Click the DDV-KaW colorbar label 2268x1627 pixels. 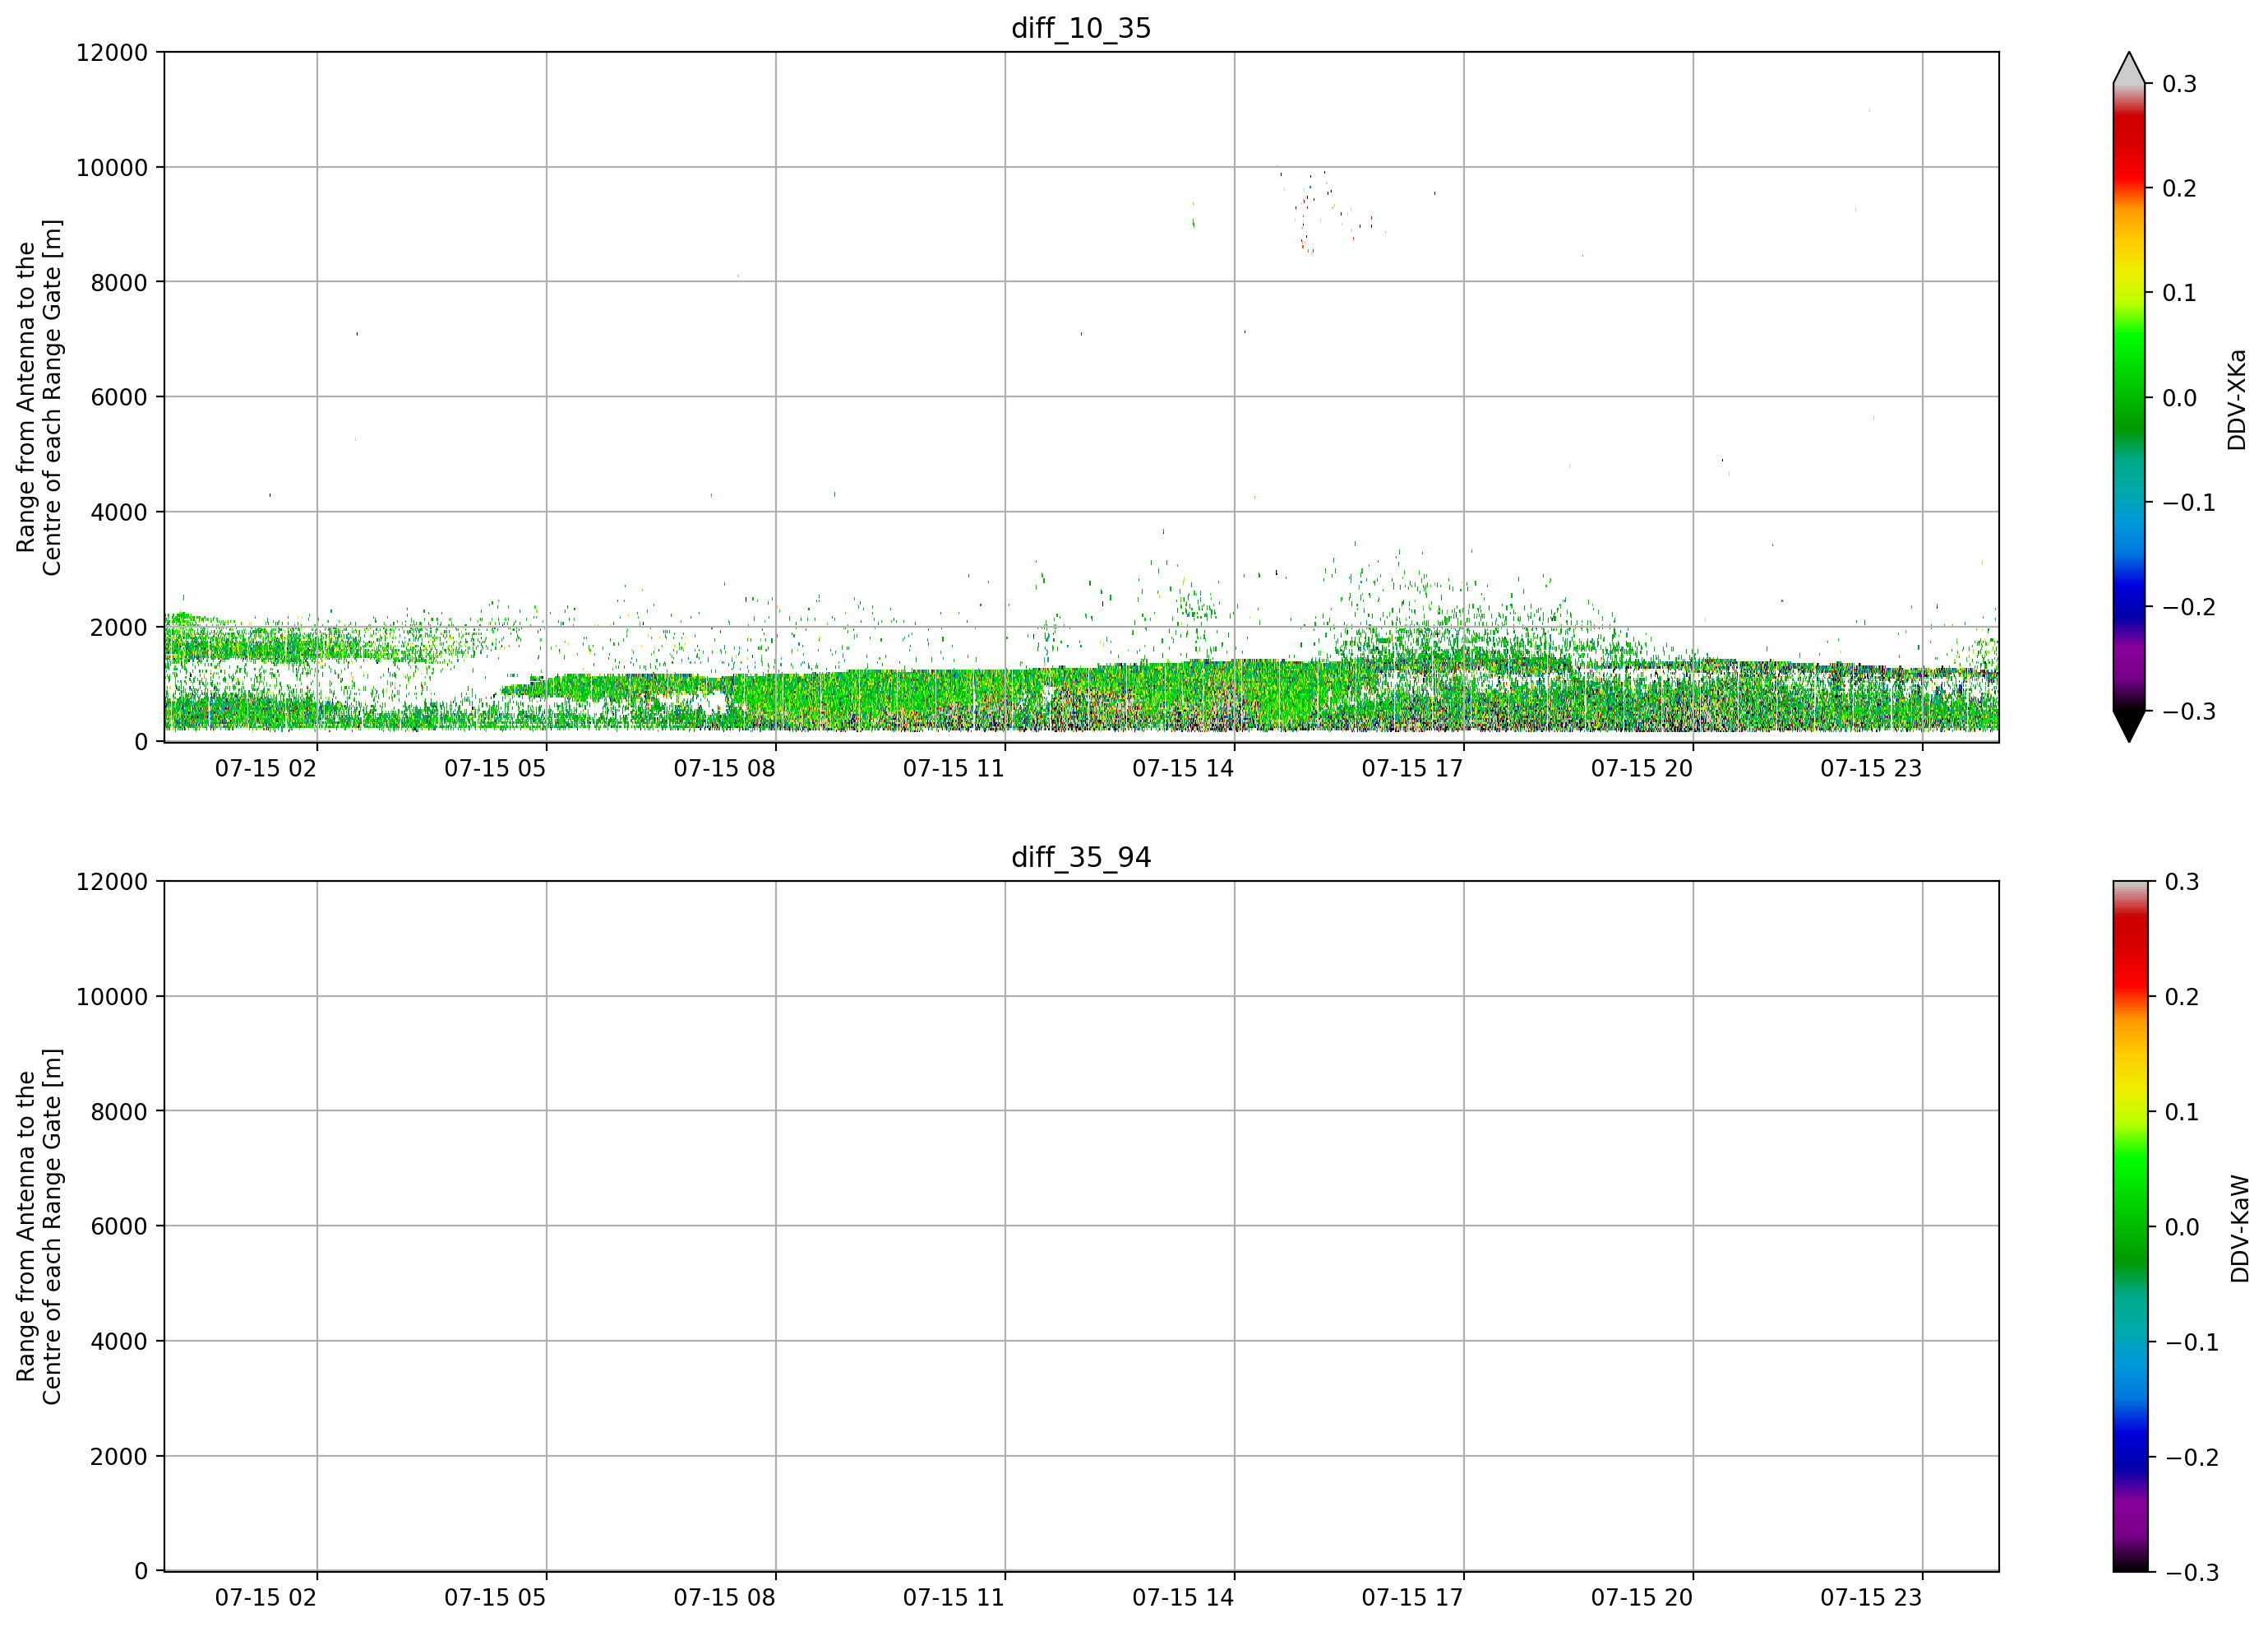click(2240, 1229)
